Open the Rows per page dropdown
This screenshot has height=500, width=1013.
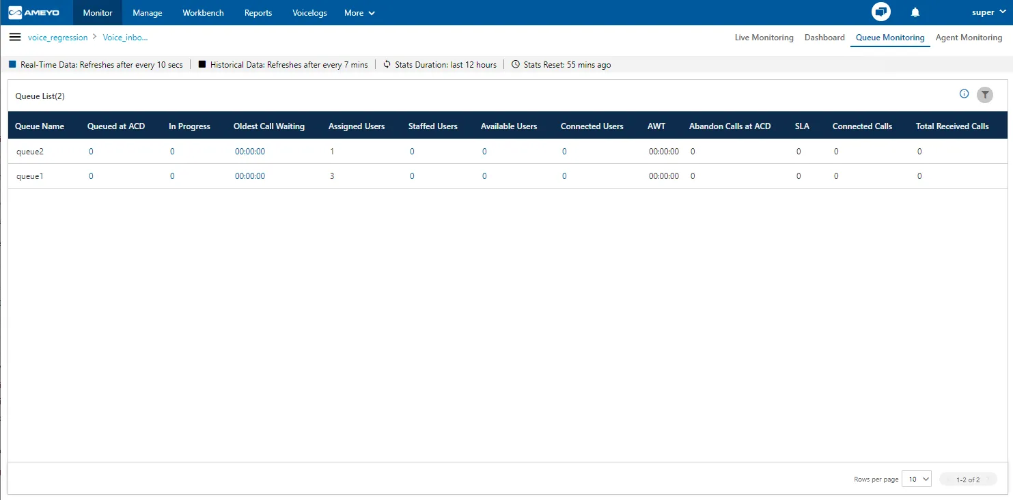917,479
